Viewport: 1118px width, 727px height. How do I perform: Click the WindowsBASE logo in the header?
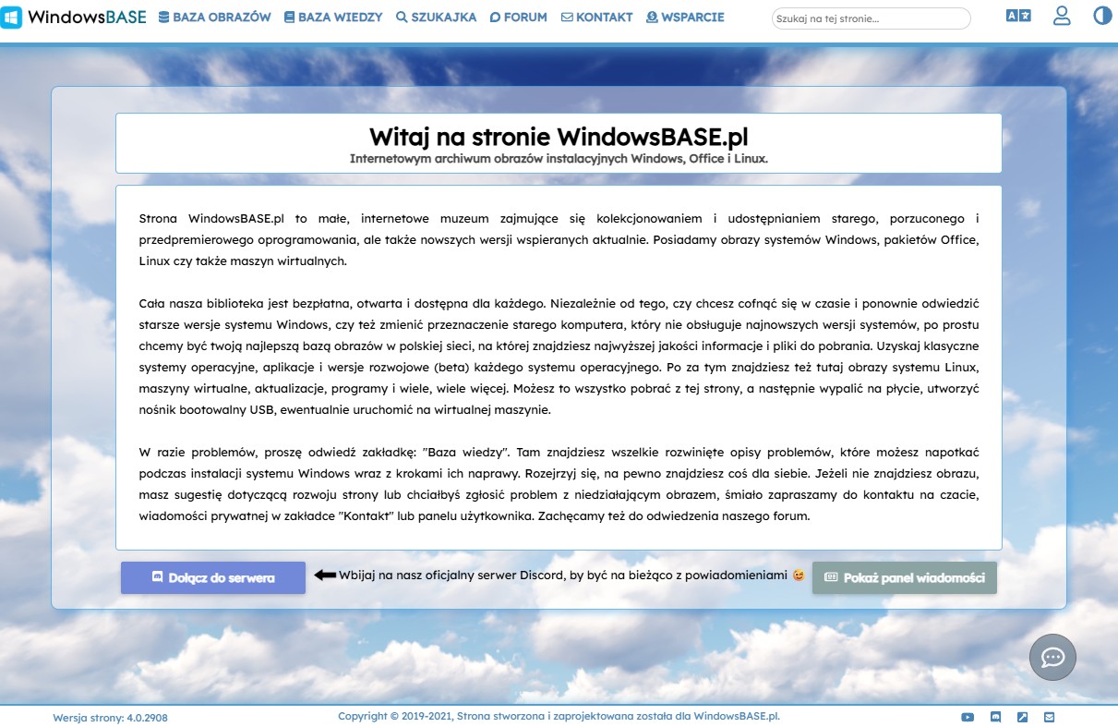pos(74,17)
